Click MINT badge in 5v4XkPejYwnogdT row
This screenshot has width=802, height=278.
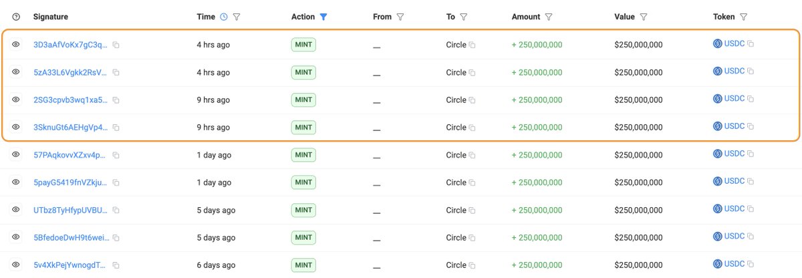[x=303, y=265]
